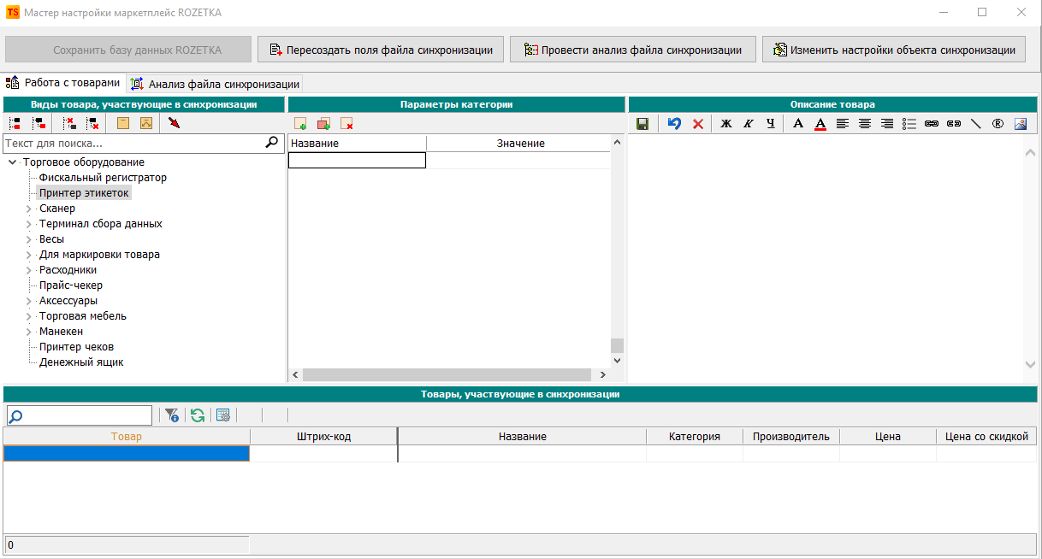Image resolution: width=1042 pixels, height=559 pixels.
Task: Expand the Весы tree node
Action: tap(29, 239)
